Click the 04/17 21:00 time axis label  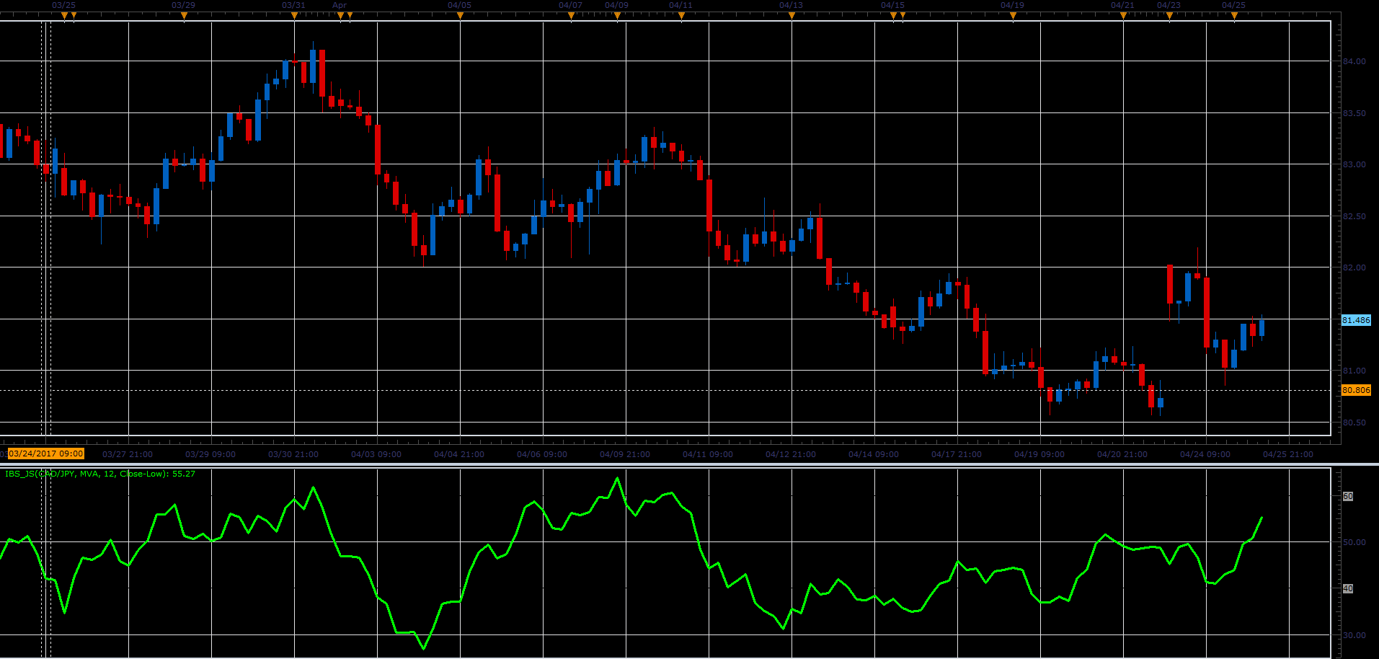[x=957, y=454]
